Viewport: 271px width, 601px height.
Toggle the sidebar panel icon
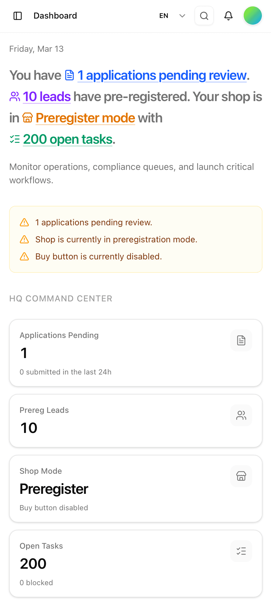point(18,16)
